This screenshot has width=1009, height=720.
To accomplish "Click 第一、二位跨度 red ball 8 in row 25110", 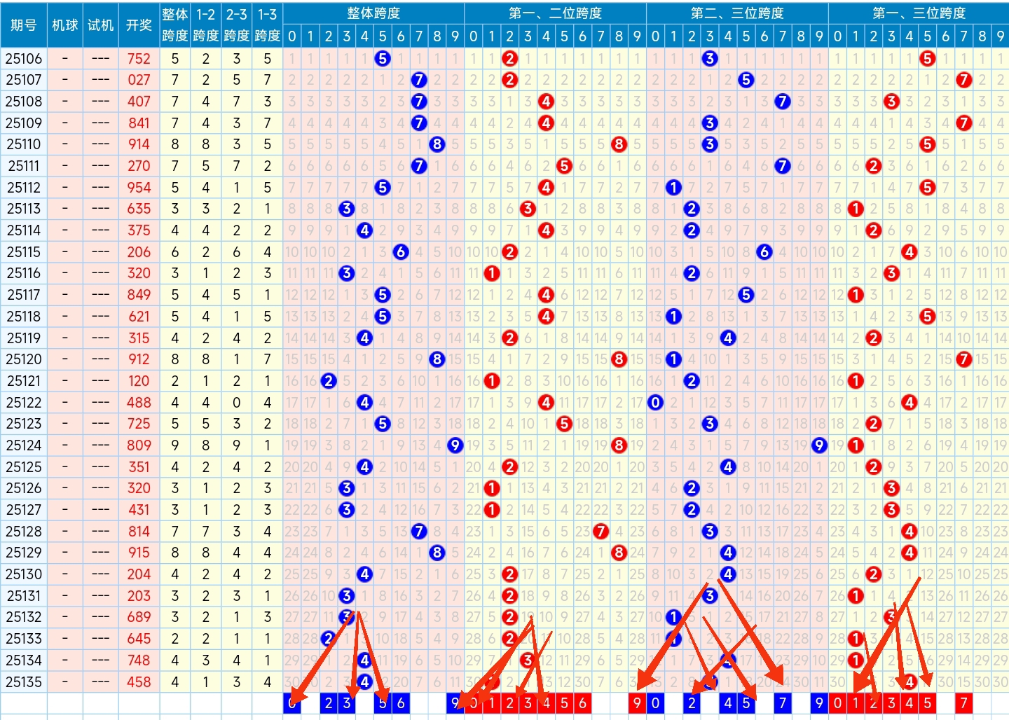I will click(x=619, y=144).
